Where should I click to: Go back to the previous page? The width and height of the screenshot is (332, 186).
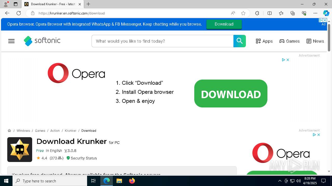(x=7, y=13)
